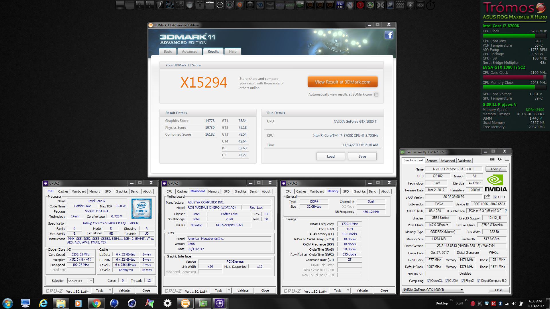The image size is (550, 309).
Task: Open Caches tab in left CPU-Z window
Action: pos(63,191)
